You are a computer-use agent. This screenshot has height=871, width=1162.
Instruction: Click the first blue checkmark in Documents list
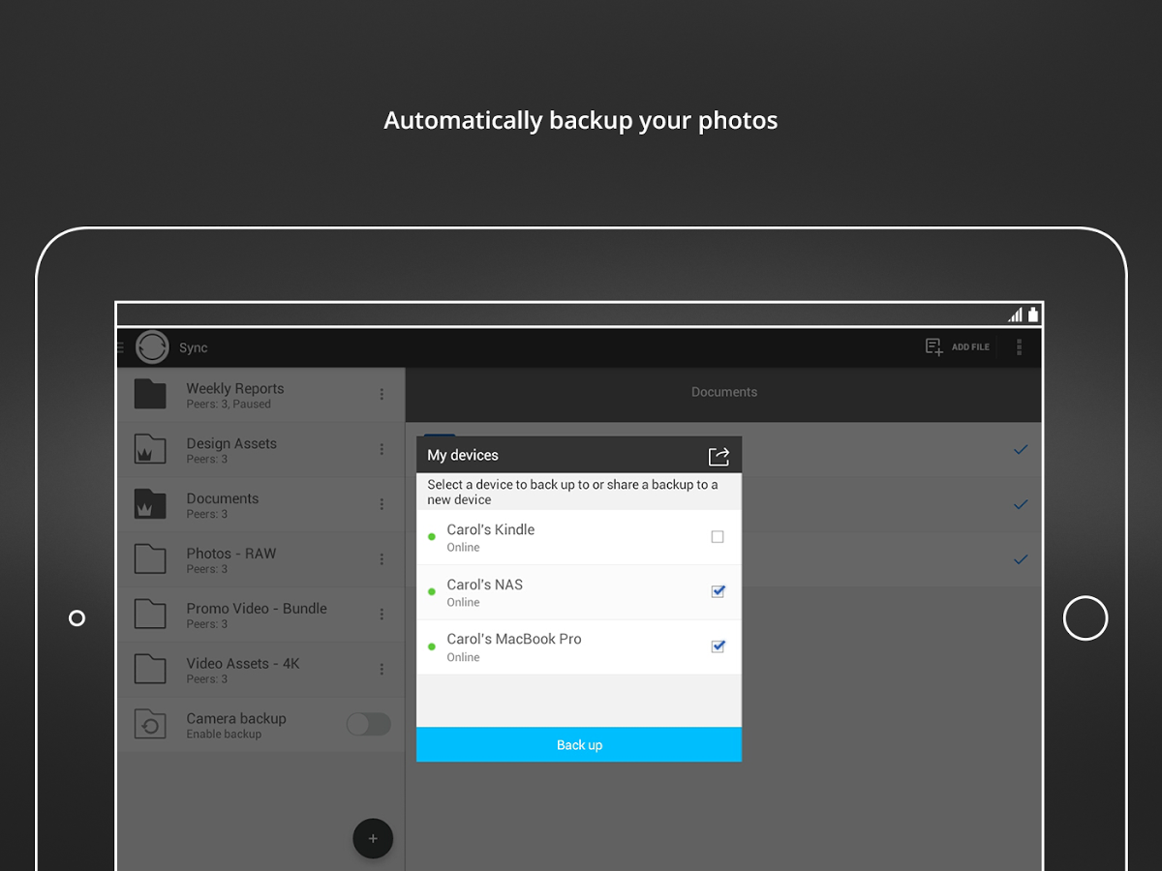click(1020, 449)
